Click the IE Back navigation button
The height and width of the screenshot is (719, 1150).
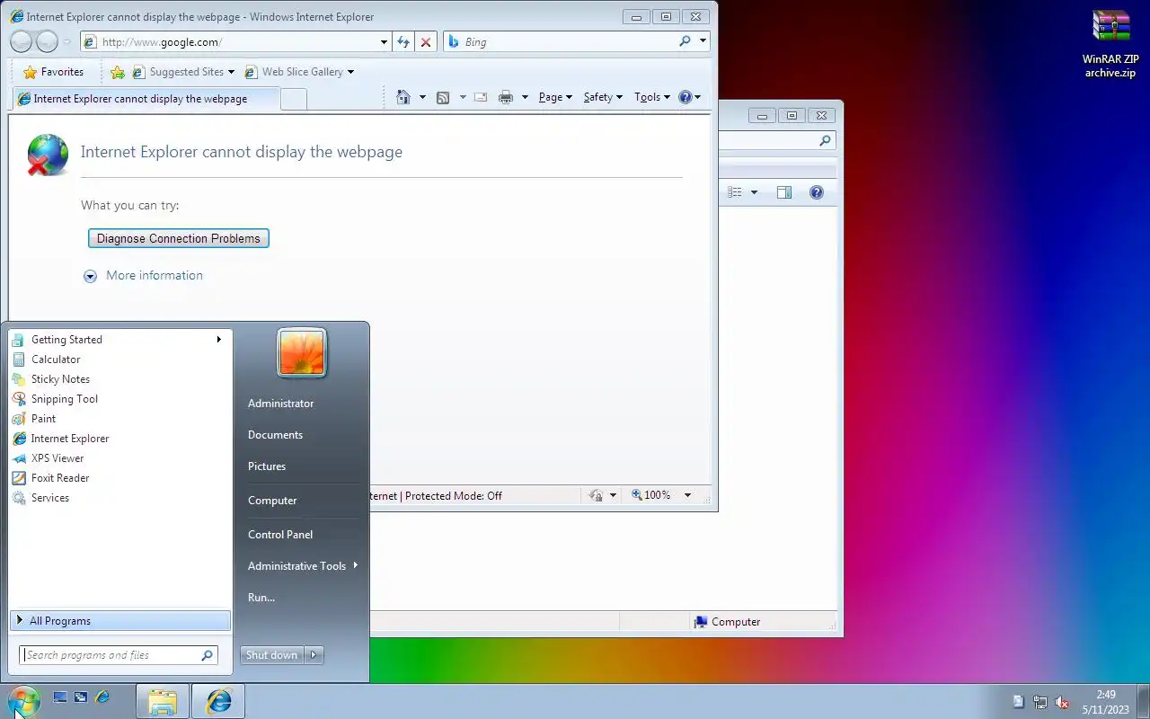pos(21,41)
